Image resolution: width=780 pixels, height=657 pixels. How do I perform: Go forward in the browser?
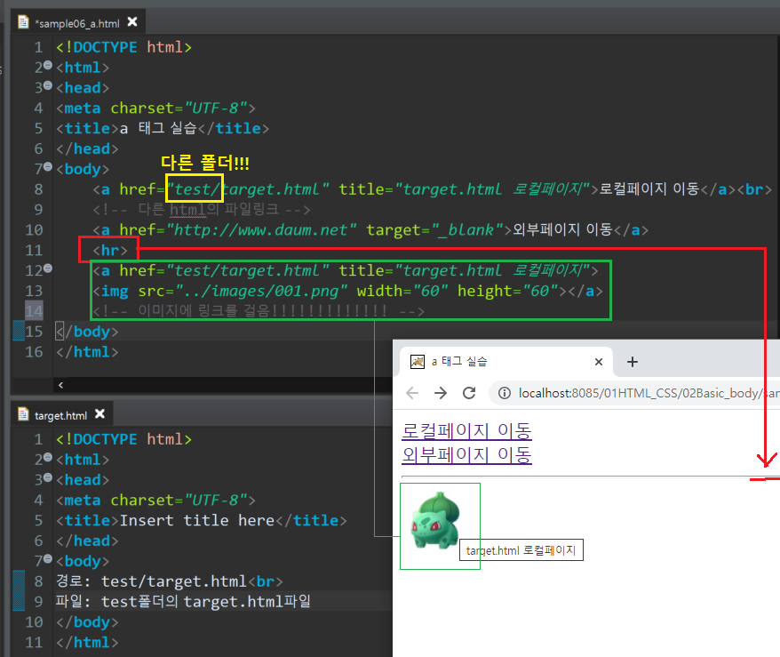click(x=441, y=393)
